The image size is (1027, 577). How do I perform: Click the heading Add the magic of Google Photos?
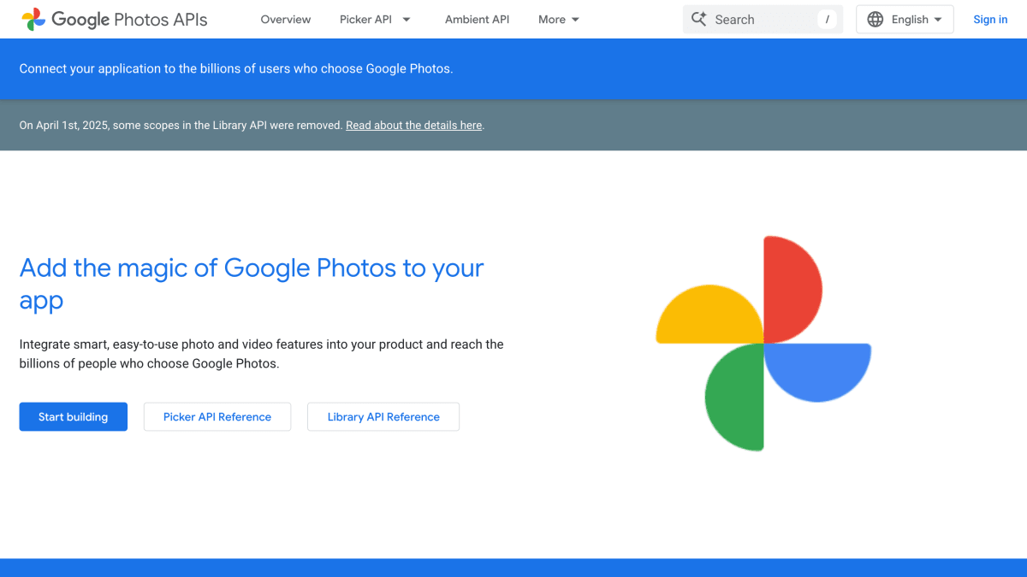pos(252,284)
